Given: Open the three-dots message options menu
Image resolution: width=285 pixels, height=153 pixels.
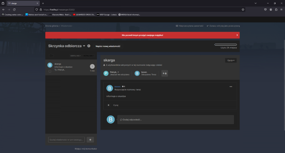Looking at the screenshot, I should click(231, 87).
